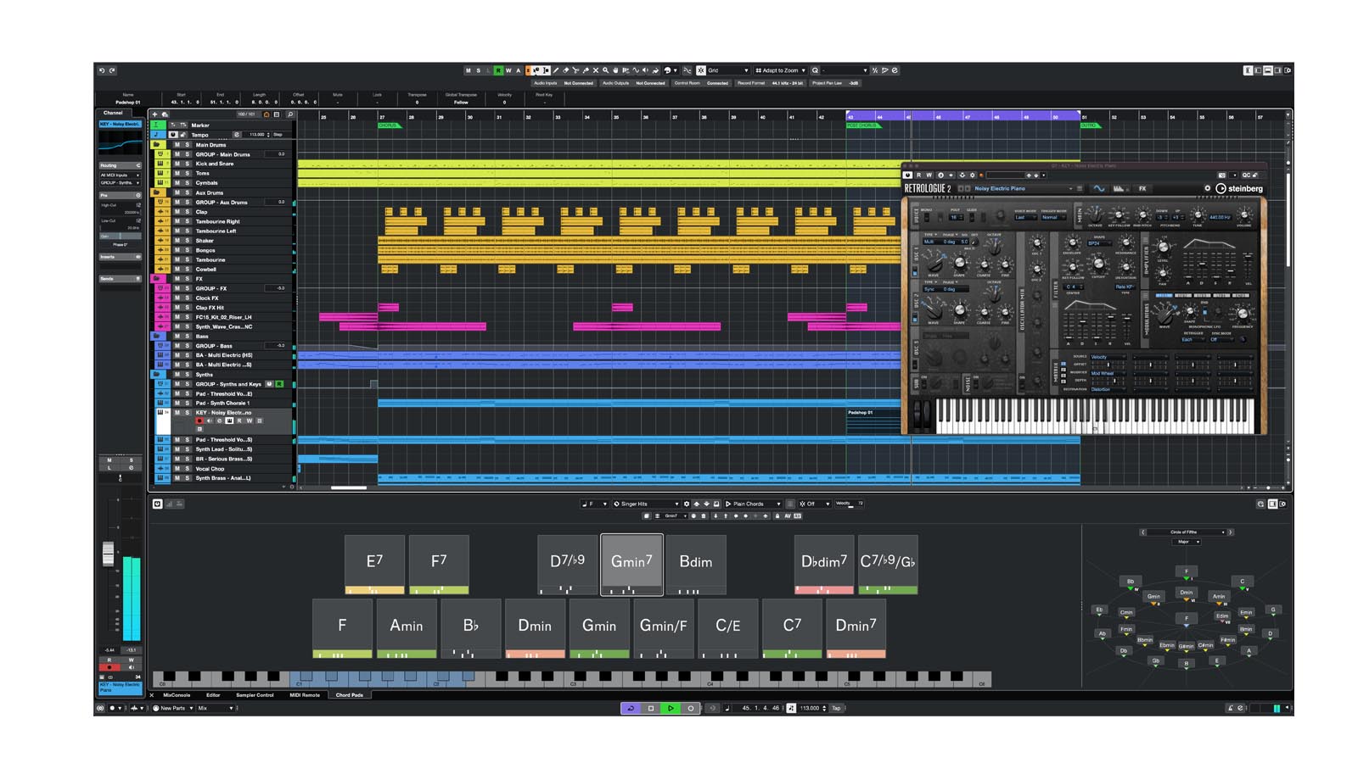Open the Adapt to Zoom dropdown
1358x763 pixels.
point(780,70)
